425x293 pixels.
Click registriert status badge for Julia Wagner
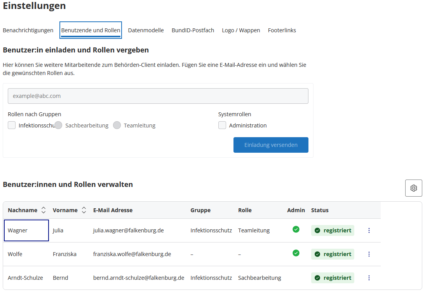pyautogui.click(x=333, y=230)
